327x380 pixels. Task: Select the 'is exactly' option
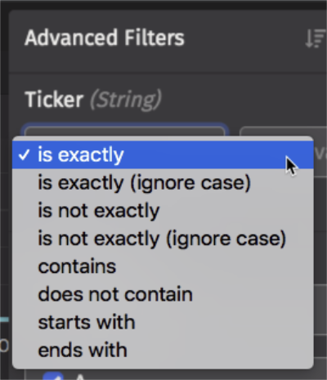pyautogui.click(x=163, y=154)
